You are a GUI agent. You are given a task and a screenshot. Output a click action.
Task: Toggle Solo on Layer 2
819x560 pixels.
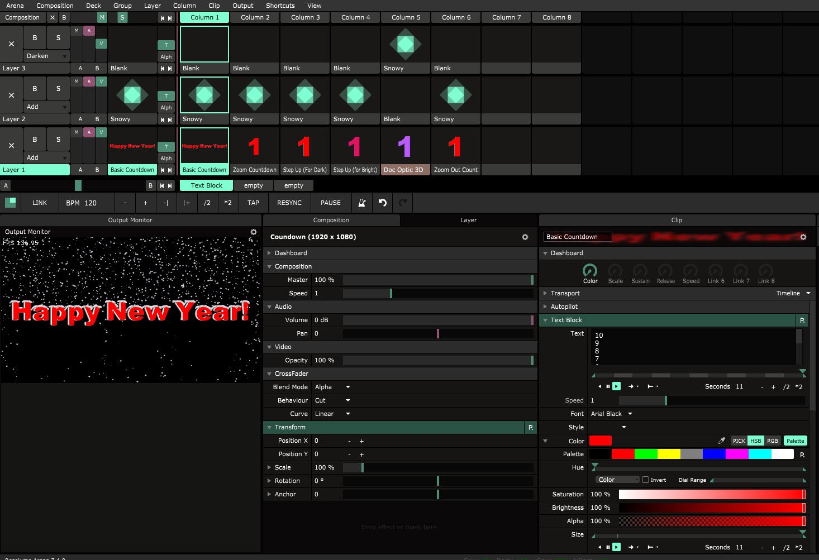pyautogui.click(x=58, y=88)
